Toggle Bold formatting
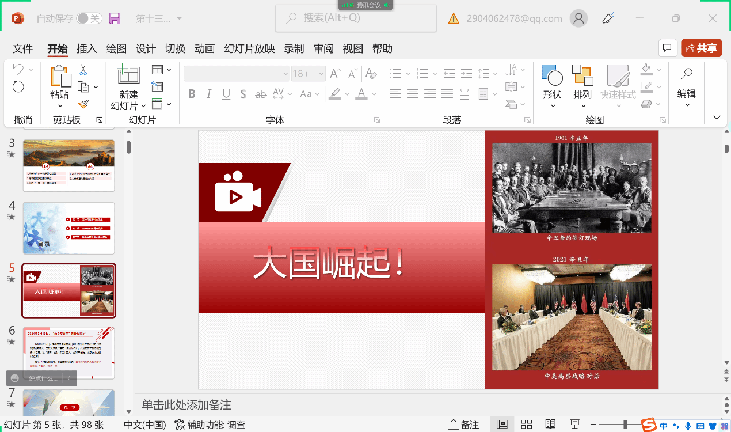This screenshot has width=731, height=432. [x=192, y=94]
